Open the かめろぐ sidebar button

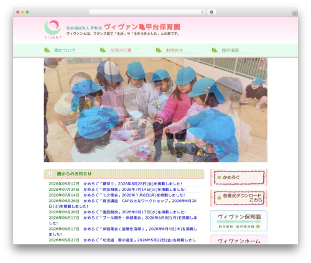pos(239,178)
